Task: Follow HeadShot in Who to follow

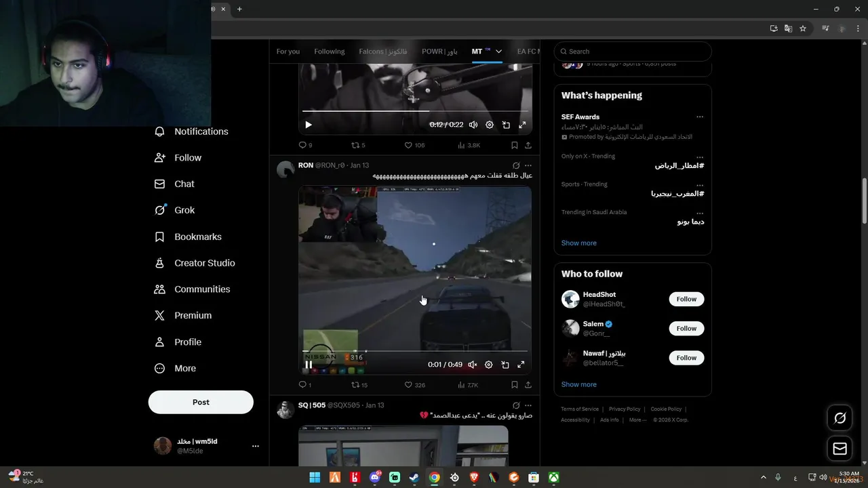Action: (686, 299)
